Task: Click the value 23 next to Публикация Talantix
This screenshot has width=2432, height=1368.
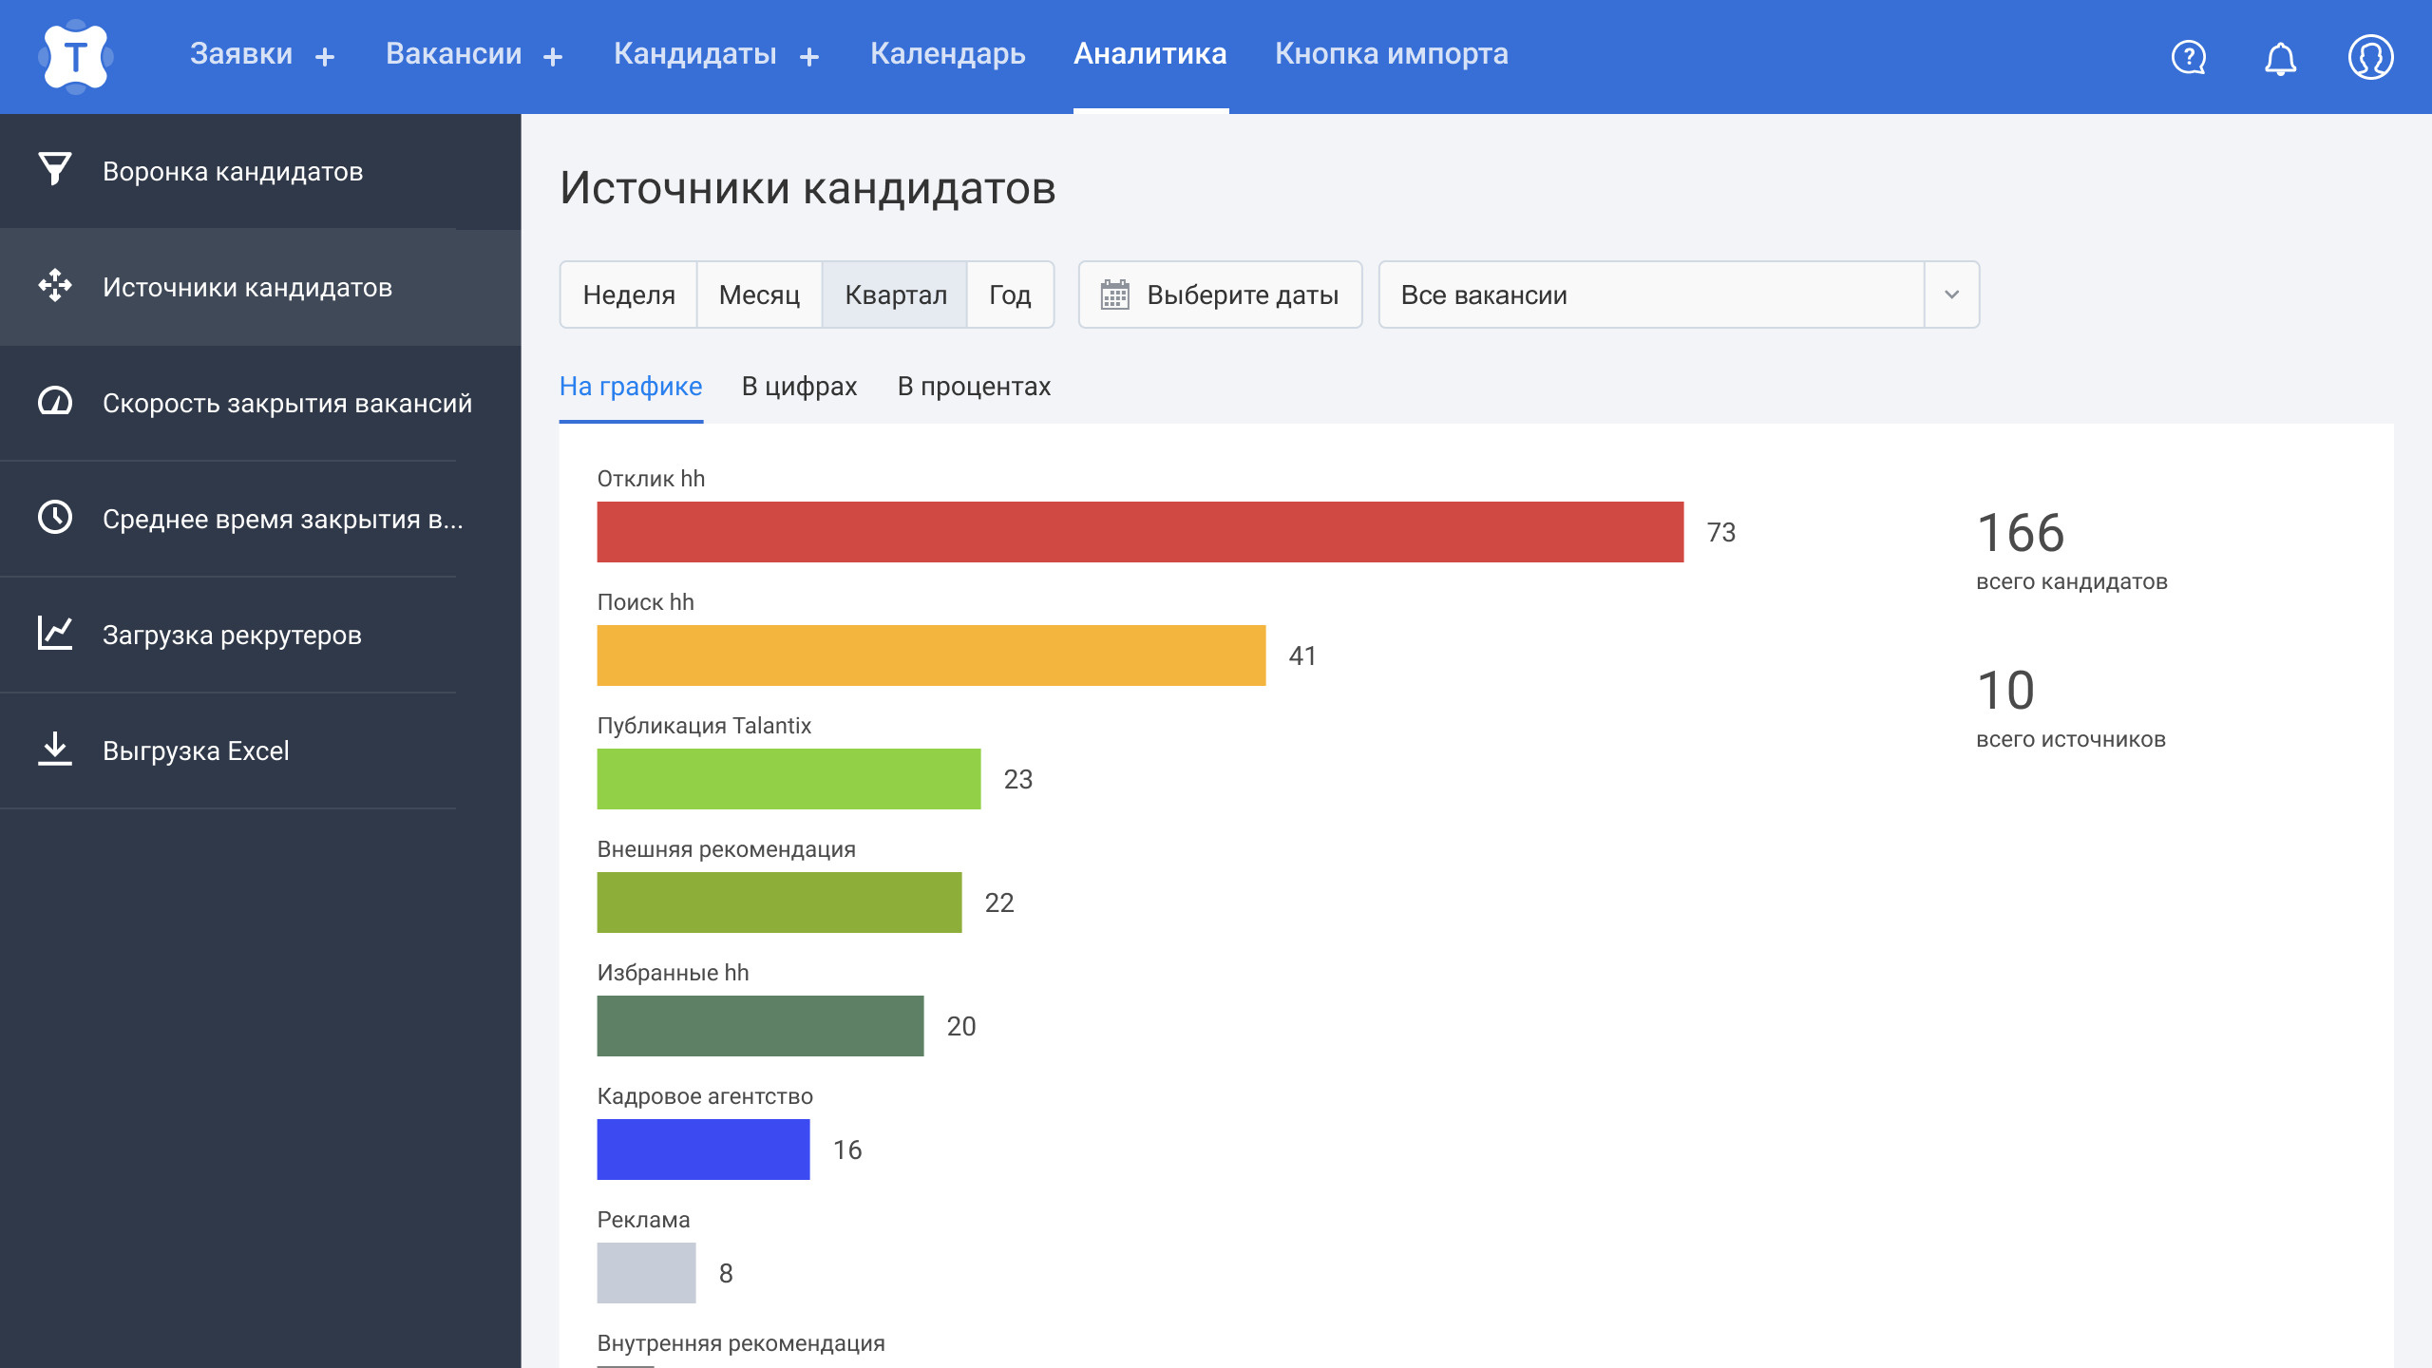Action: tap(1018, 779)
